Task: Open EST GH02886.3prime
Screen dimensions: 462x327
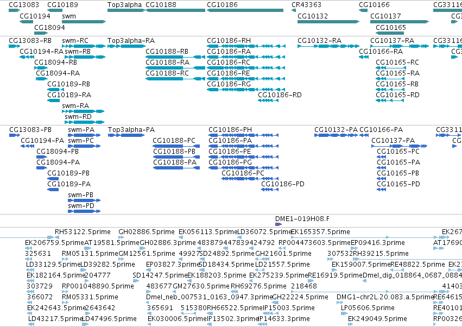Action: (x=168, y=243)
